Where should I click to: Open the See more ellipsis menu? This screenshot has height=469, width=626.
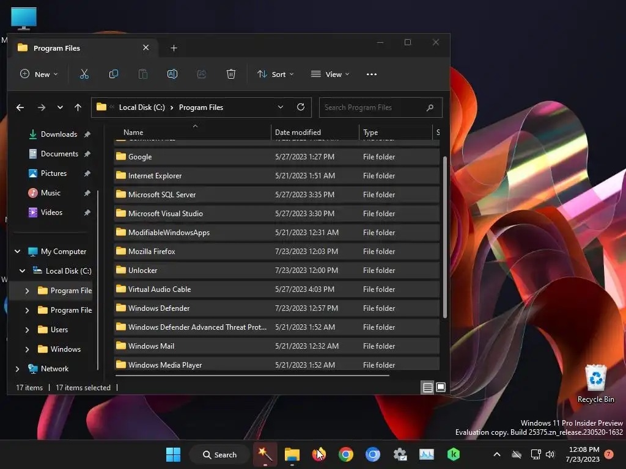tap(372, 74)
